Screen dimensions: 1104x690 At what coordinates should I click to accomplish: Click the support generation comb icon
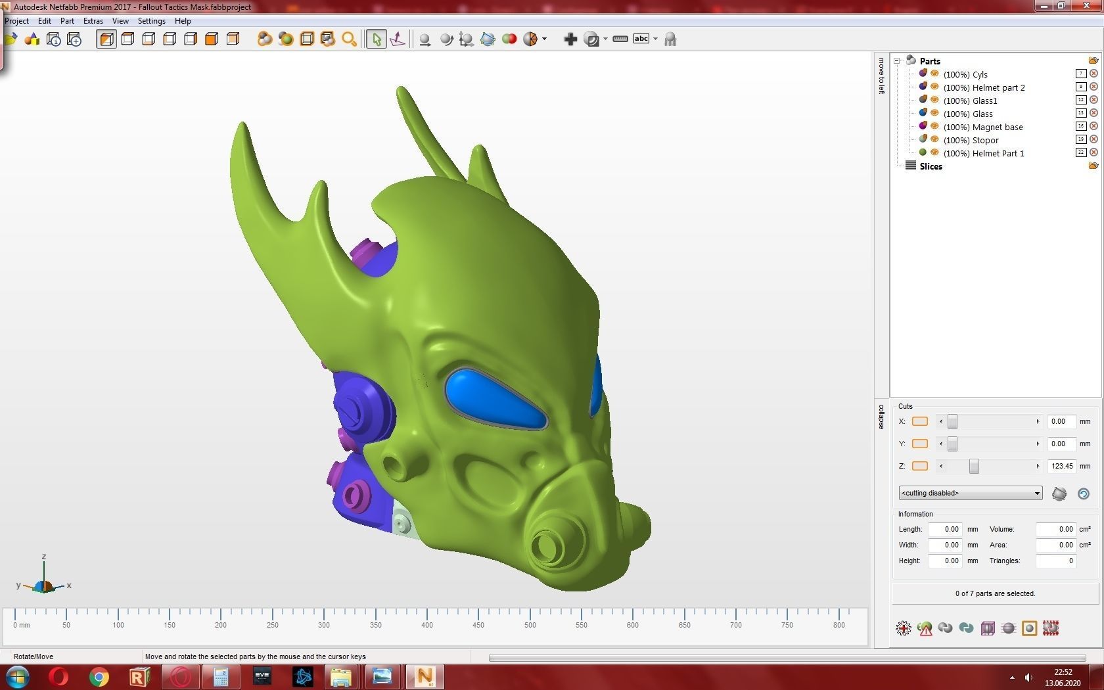(x=670, y=39)
